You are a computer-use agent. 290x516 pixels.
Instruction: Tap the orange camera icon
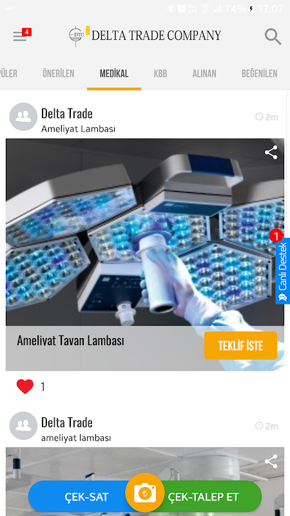point(144,493)
